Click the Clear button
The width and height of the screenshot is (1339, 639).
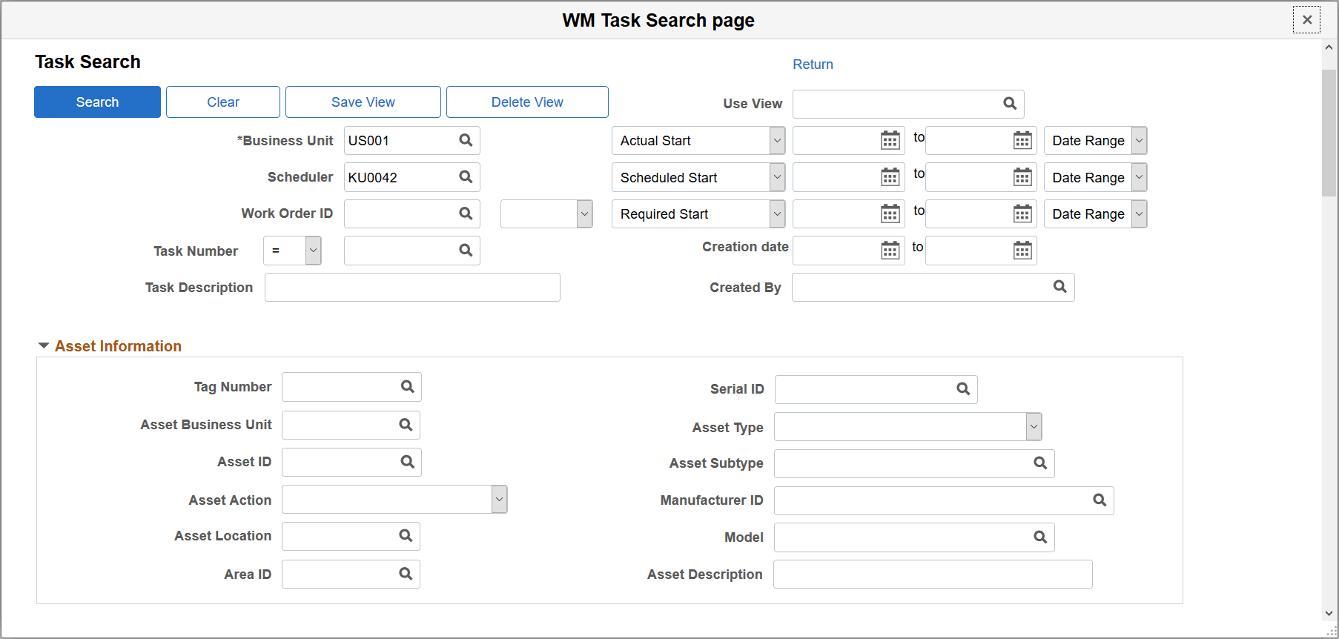pos(223,102)
